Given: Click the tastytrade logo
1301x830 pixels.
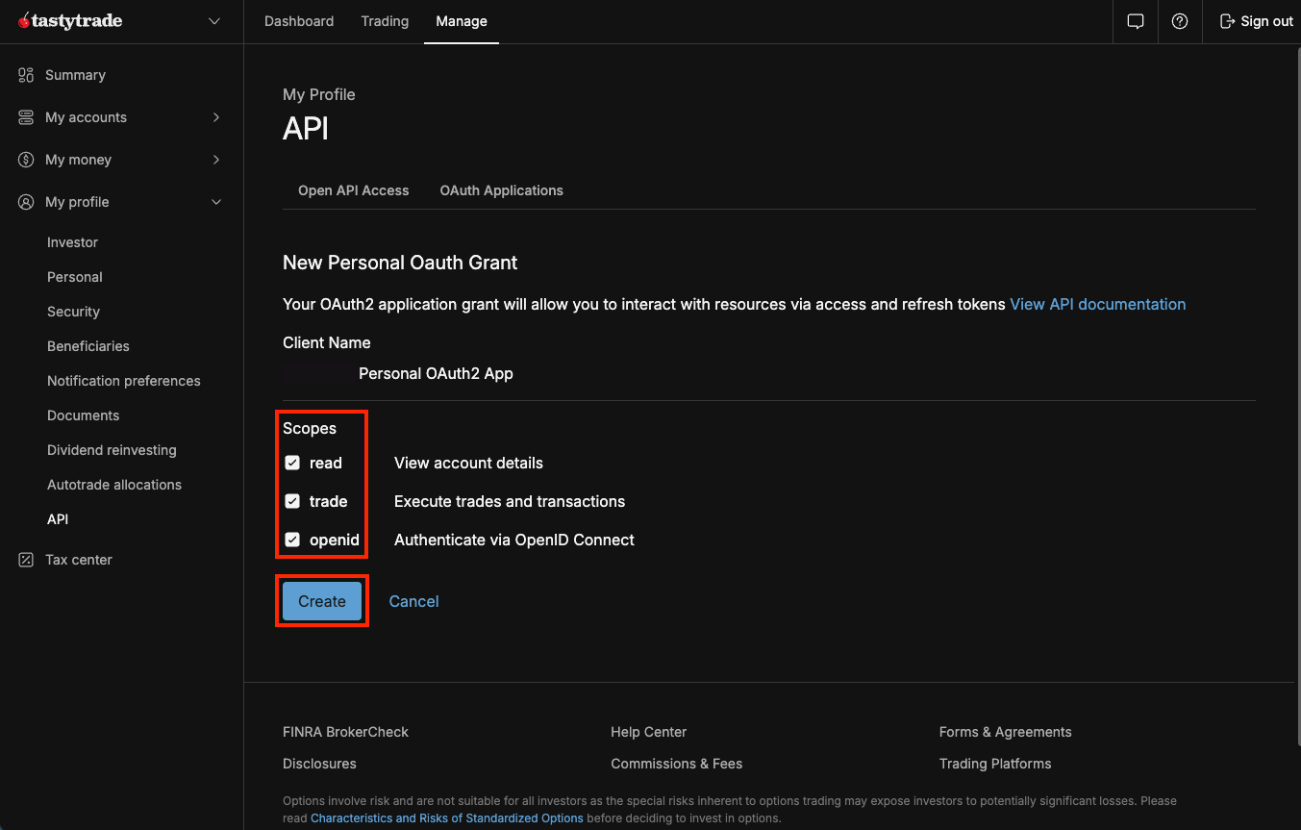Looking at the screenshot, I should pos(70,21).
